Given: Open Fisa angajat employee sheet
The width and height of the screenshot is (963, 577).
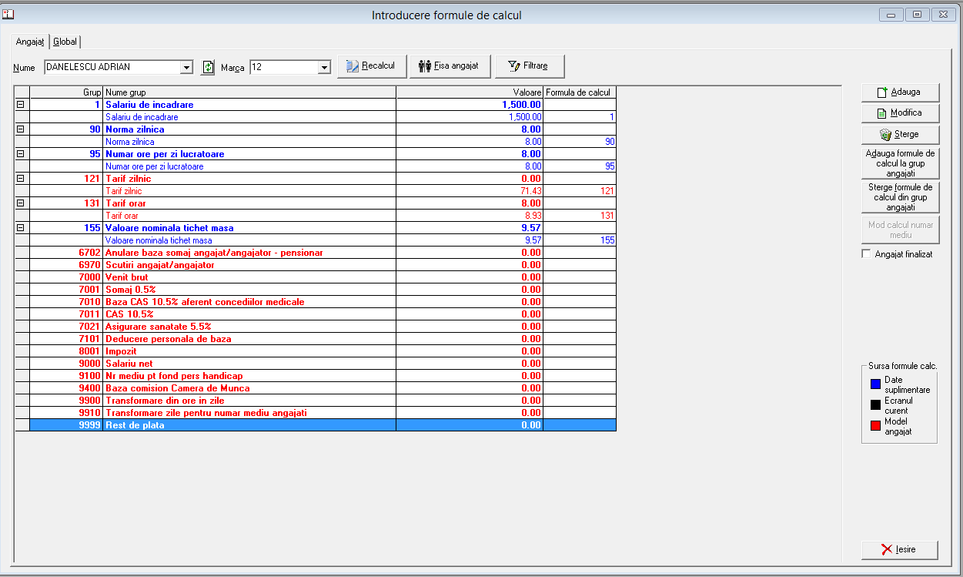Looking at the screenshot, I should (450, 66).
